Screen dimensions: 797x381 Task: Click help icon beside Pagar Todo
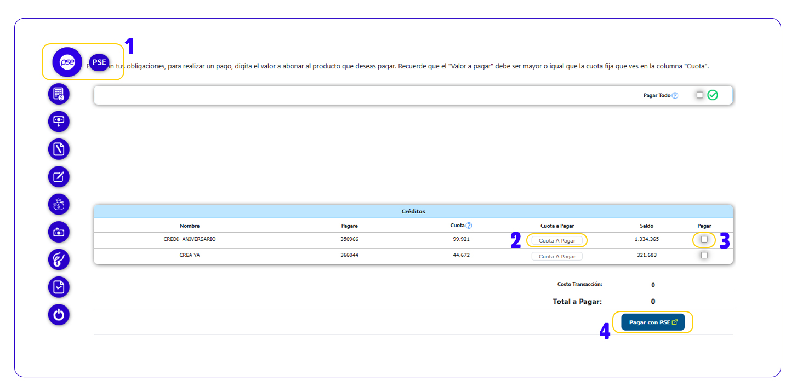point(675,95)
